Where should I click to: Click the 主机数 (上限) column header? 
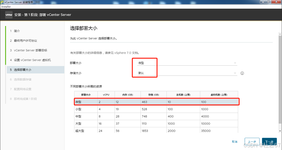click(x=183, y=95)
